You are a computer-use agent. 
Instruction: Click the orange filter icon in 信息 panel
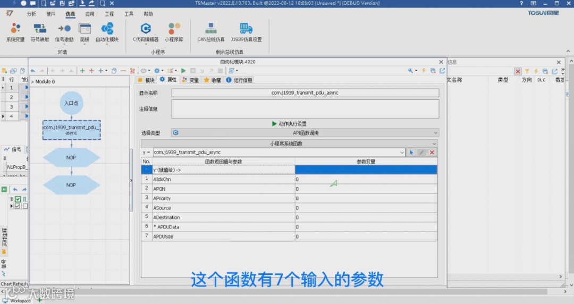click(x=527, y=71)
